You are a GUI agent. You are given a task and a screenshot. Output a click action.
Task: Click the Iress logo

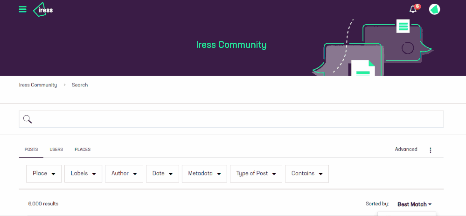pyautogui.click(x=43, y=9)
